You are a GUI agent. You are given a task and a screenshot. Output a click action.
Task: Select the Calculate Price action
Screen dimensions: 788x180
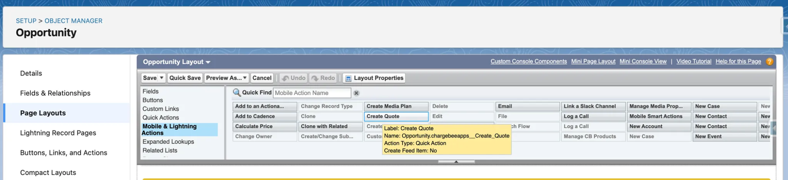point(265,126)
